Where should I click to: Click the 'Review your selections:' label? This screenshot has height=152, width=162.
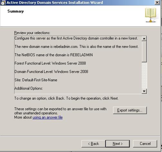[32, 33]
